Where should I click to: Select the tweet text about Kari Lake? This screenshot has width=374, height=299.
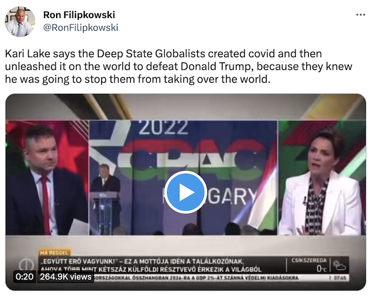tap(178, 66)
